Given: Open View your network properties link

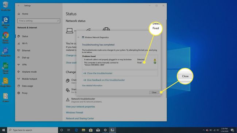Looking at the screenshot, I should click(81, 106).
